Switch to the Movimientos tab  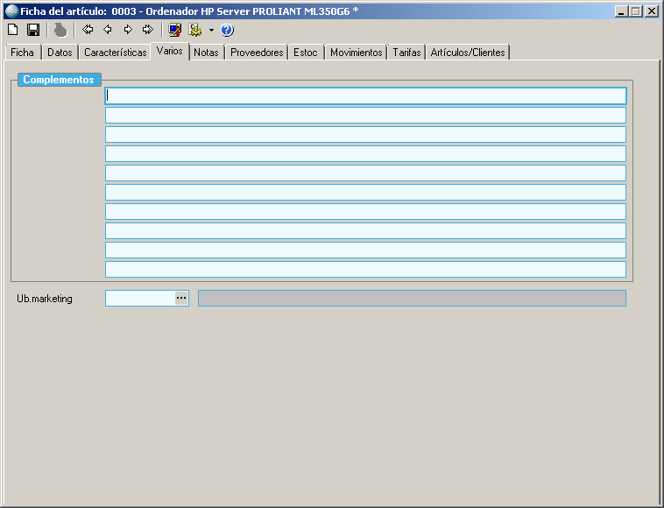click(356, 53)
